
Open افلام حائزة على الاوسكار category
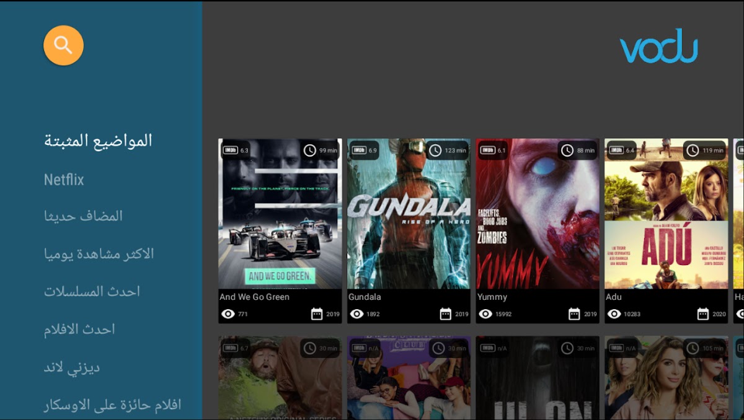(112, 406)
